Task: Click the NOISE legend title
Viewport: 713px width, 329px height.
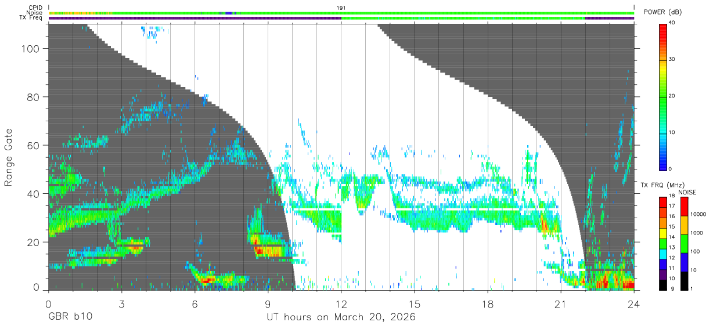Action: 686,192
